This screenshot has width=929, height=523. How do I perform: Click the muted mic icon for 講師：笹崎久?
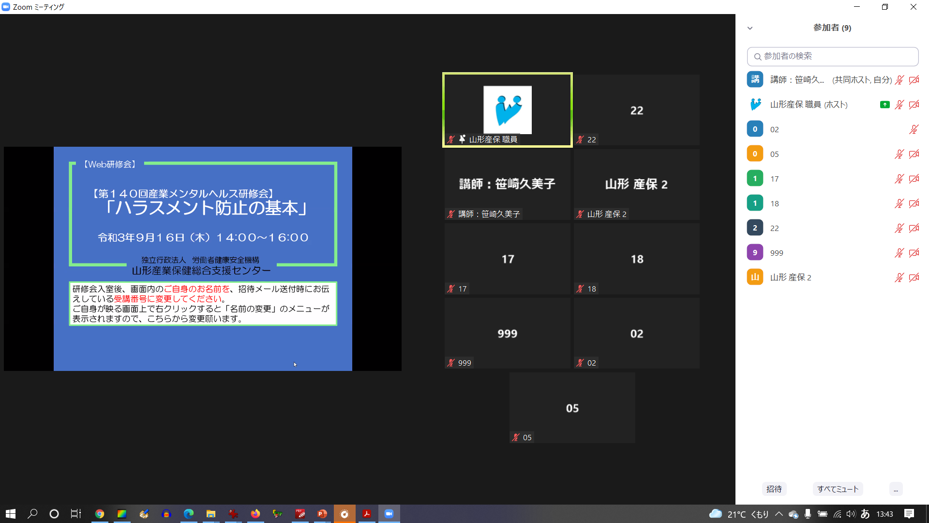(x=899, y=80)
